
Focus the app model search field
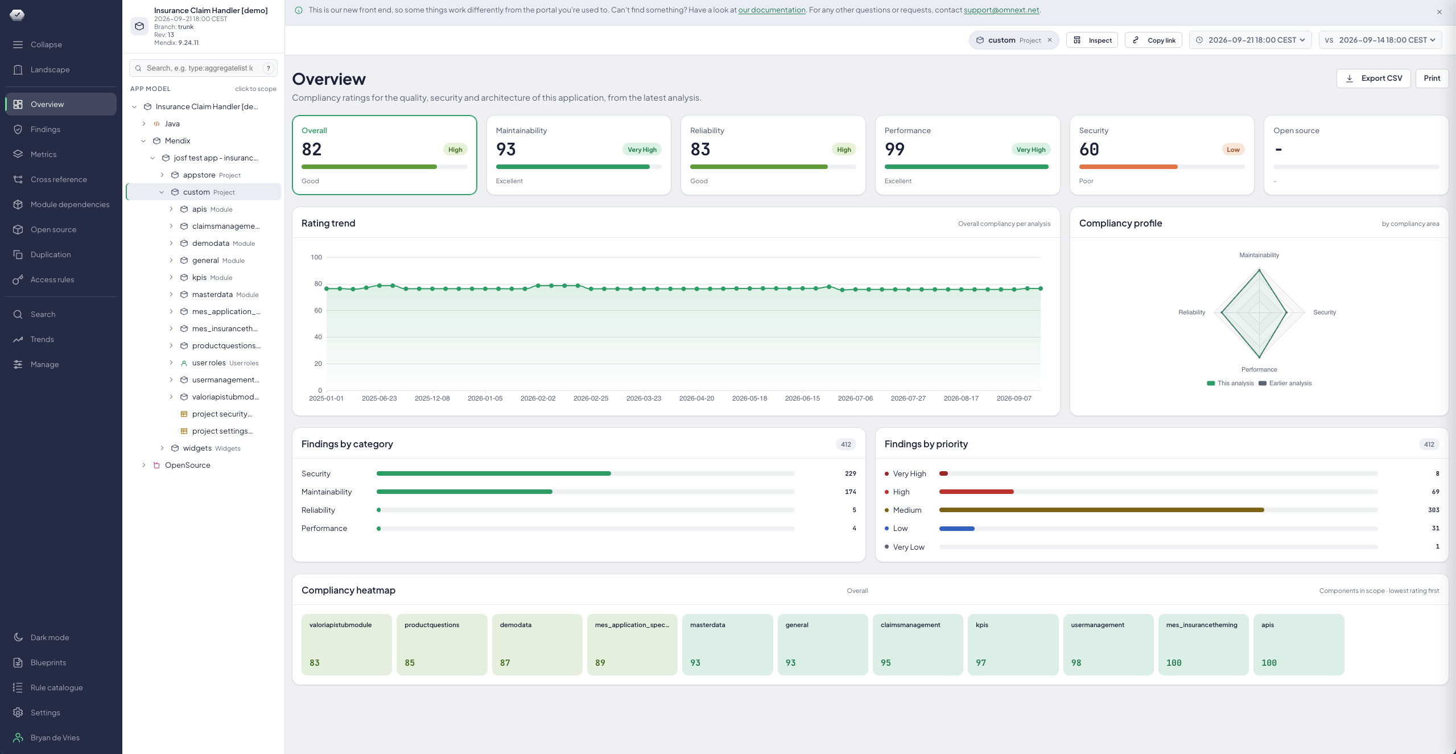(x=203, y=68)
